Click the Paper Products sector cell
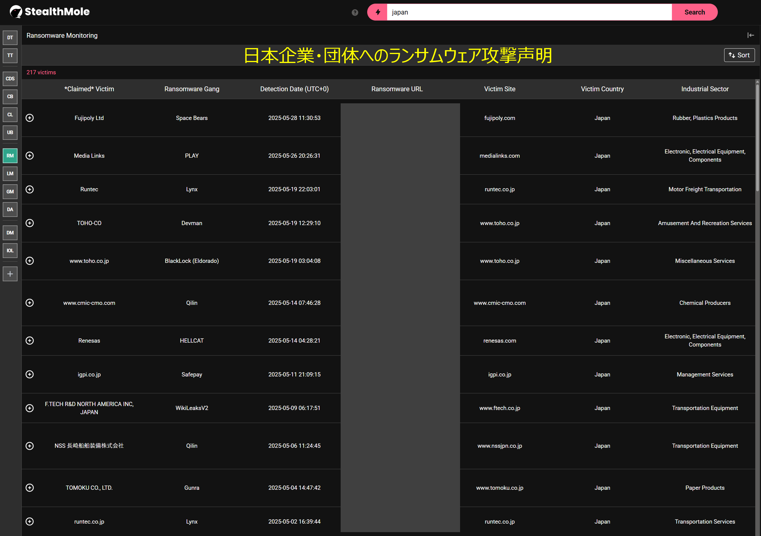Image resolution: width=761 pixels, height=536 pixels. pyautogui.click(x=705, y=488)
